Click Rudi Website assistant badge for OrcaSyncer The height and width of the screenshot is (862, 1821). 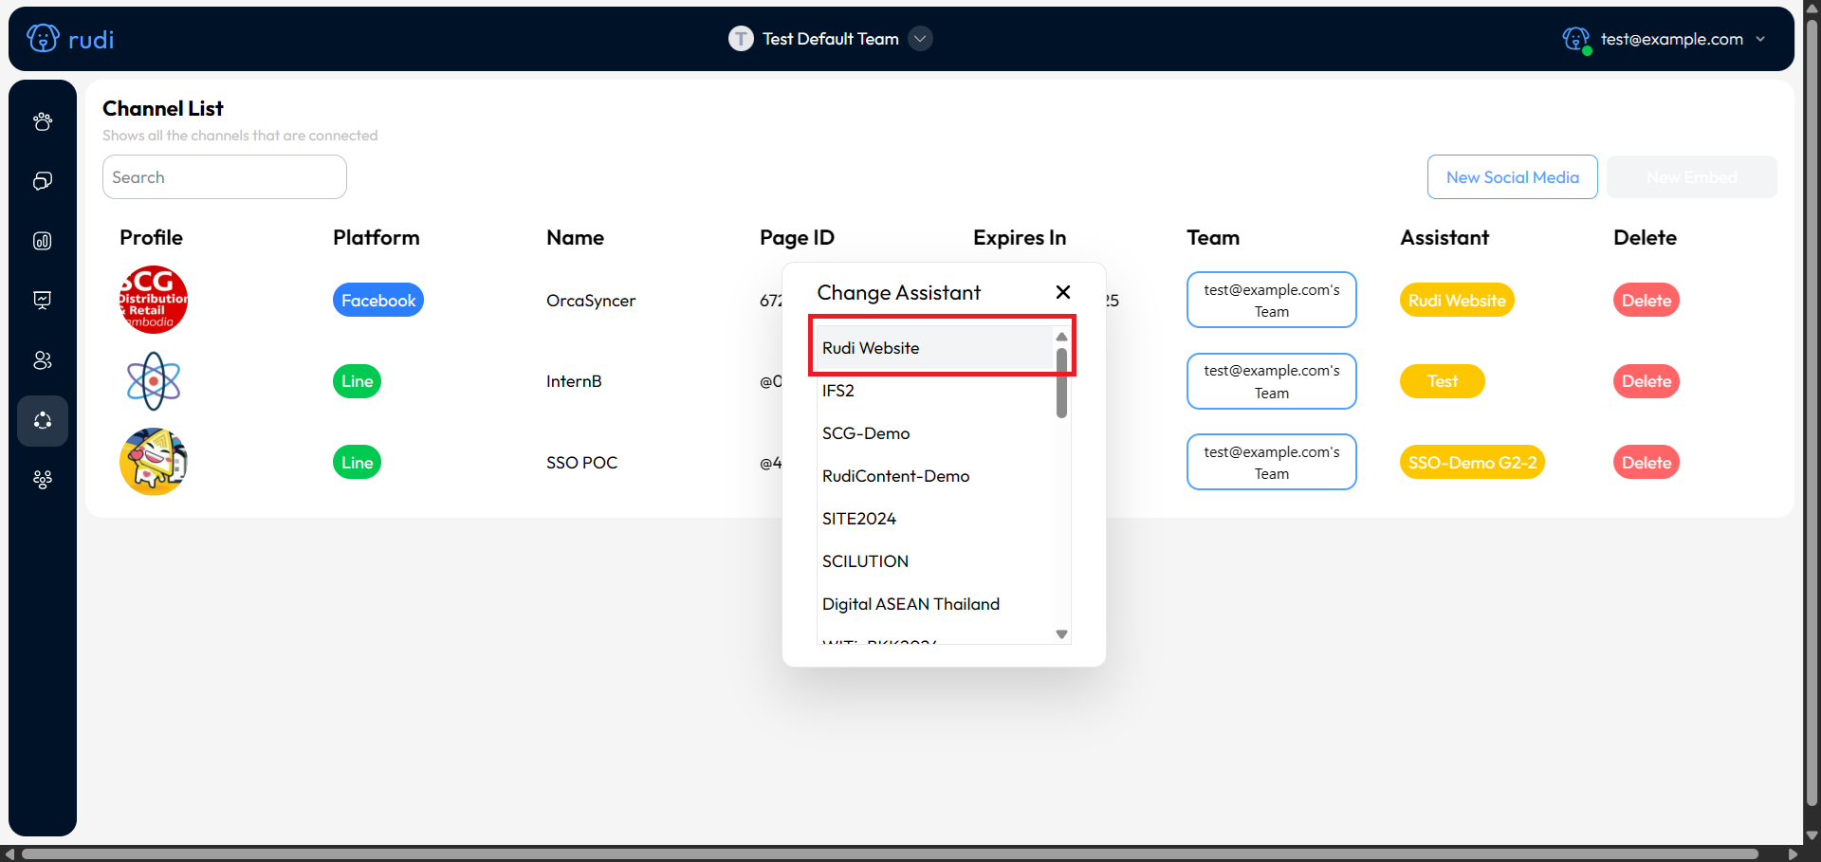(x=1457, y=301)
